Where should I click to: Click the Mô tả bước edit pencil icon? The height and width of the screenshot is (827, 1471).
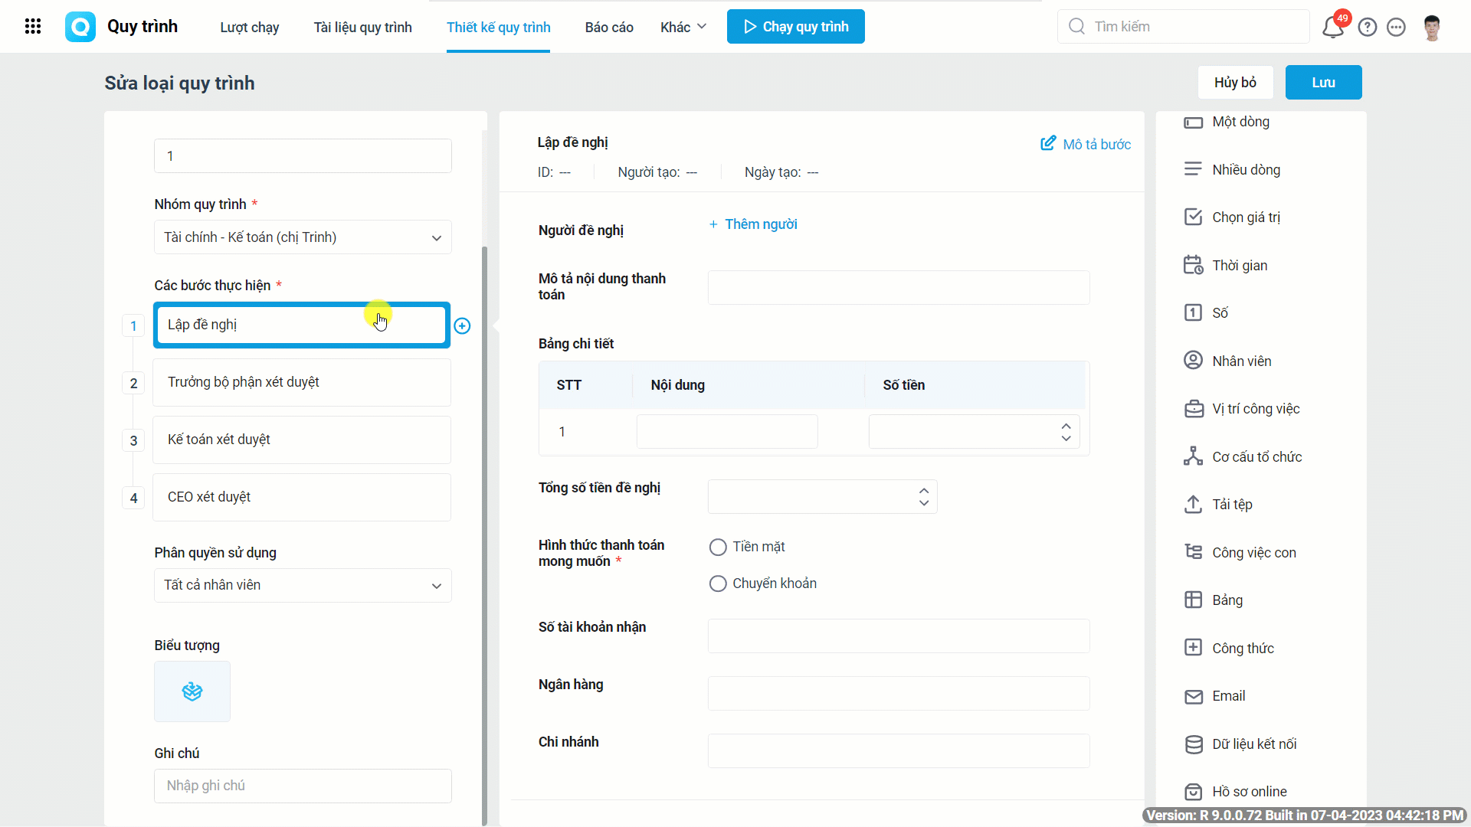[x=1048, y=143]
